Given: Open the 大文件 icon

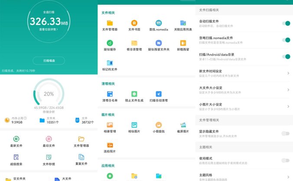Looking at the screenshot, I should pos(57,179).
